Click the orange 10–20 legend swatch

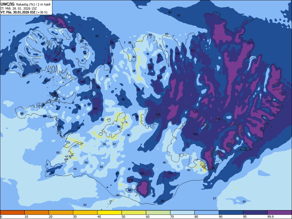coord(37,213)
